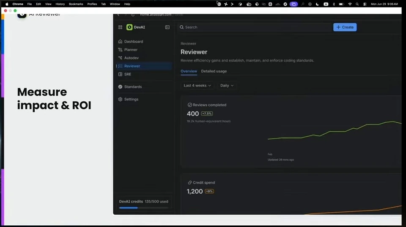406x227 pixels.
Task: Click the Reviewer breadcrumb above the title
Action: click(188, 43)
